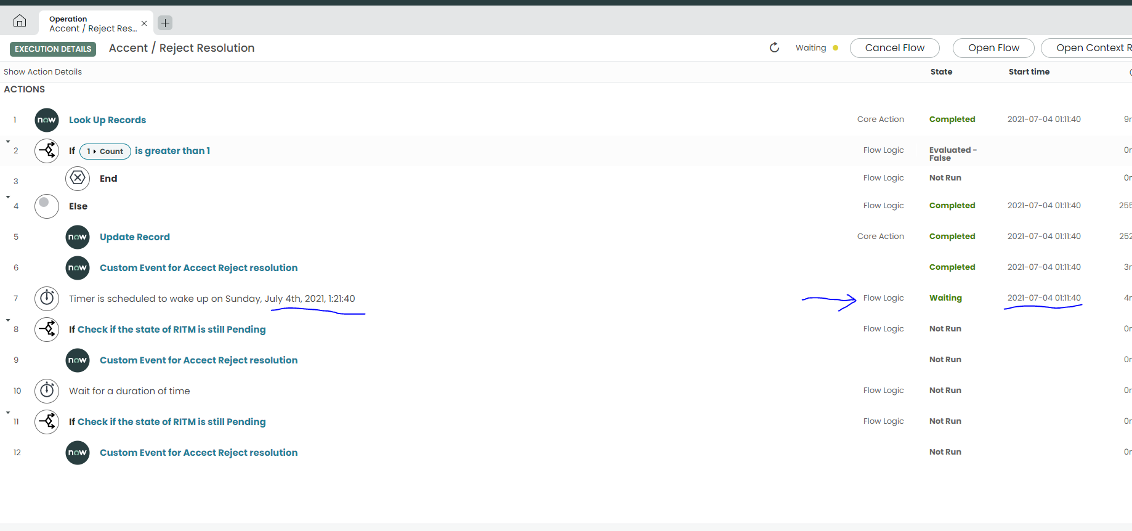Click the Open Context Record button
The height and width of the screenshot is (531, 1132).
pos(1087,48)
